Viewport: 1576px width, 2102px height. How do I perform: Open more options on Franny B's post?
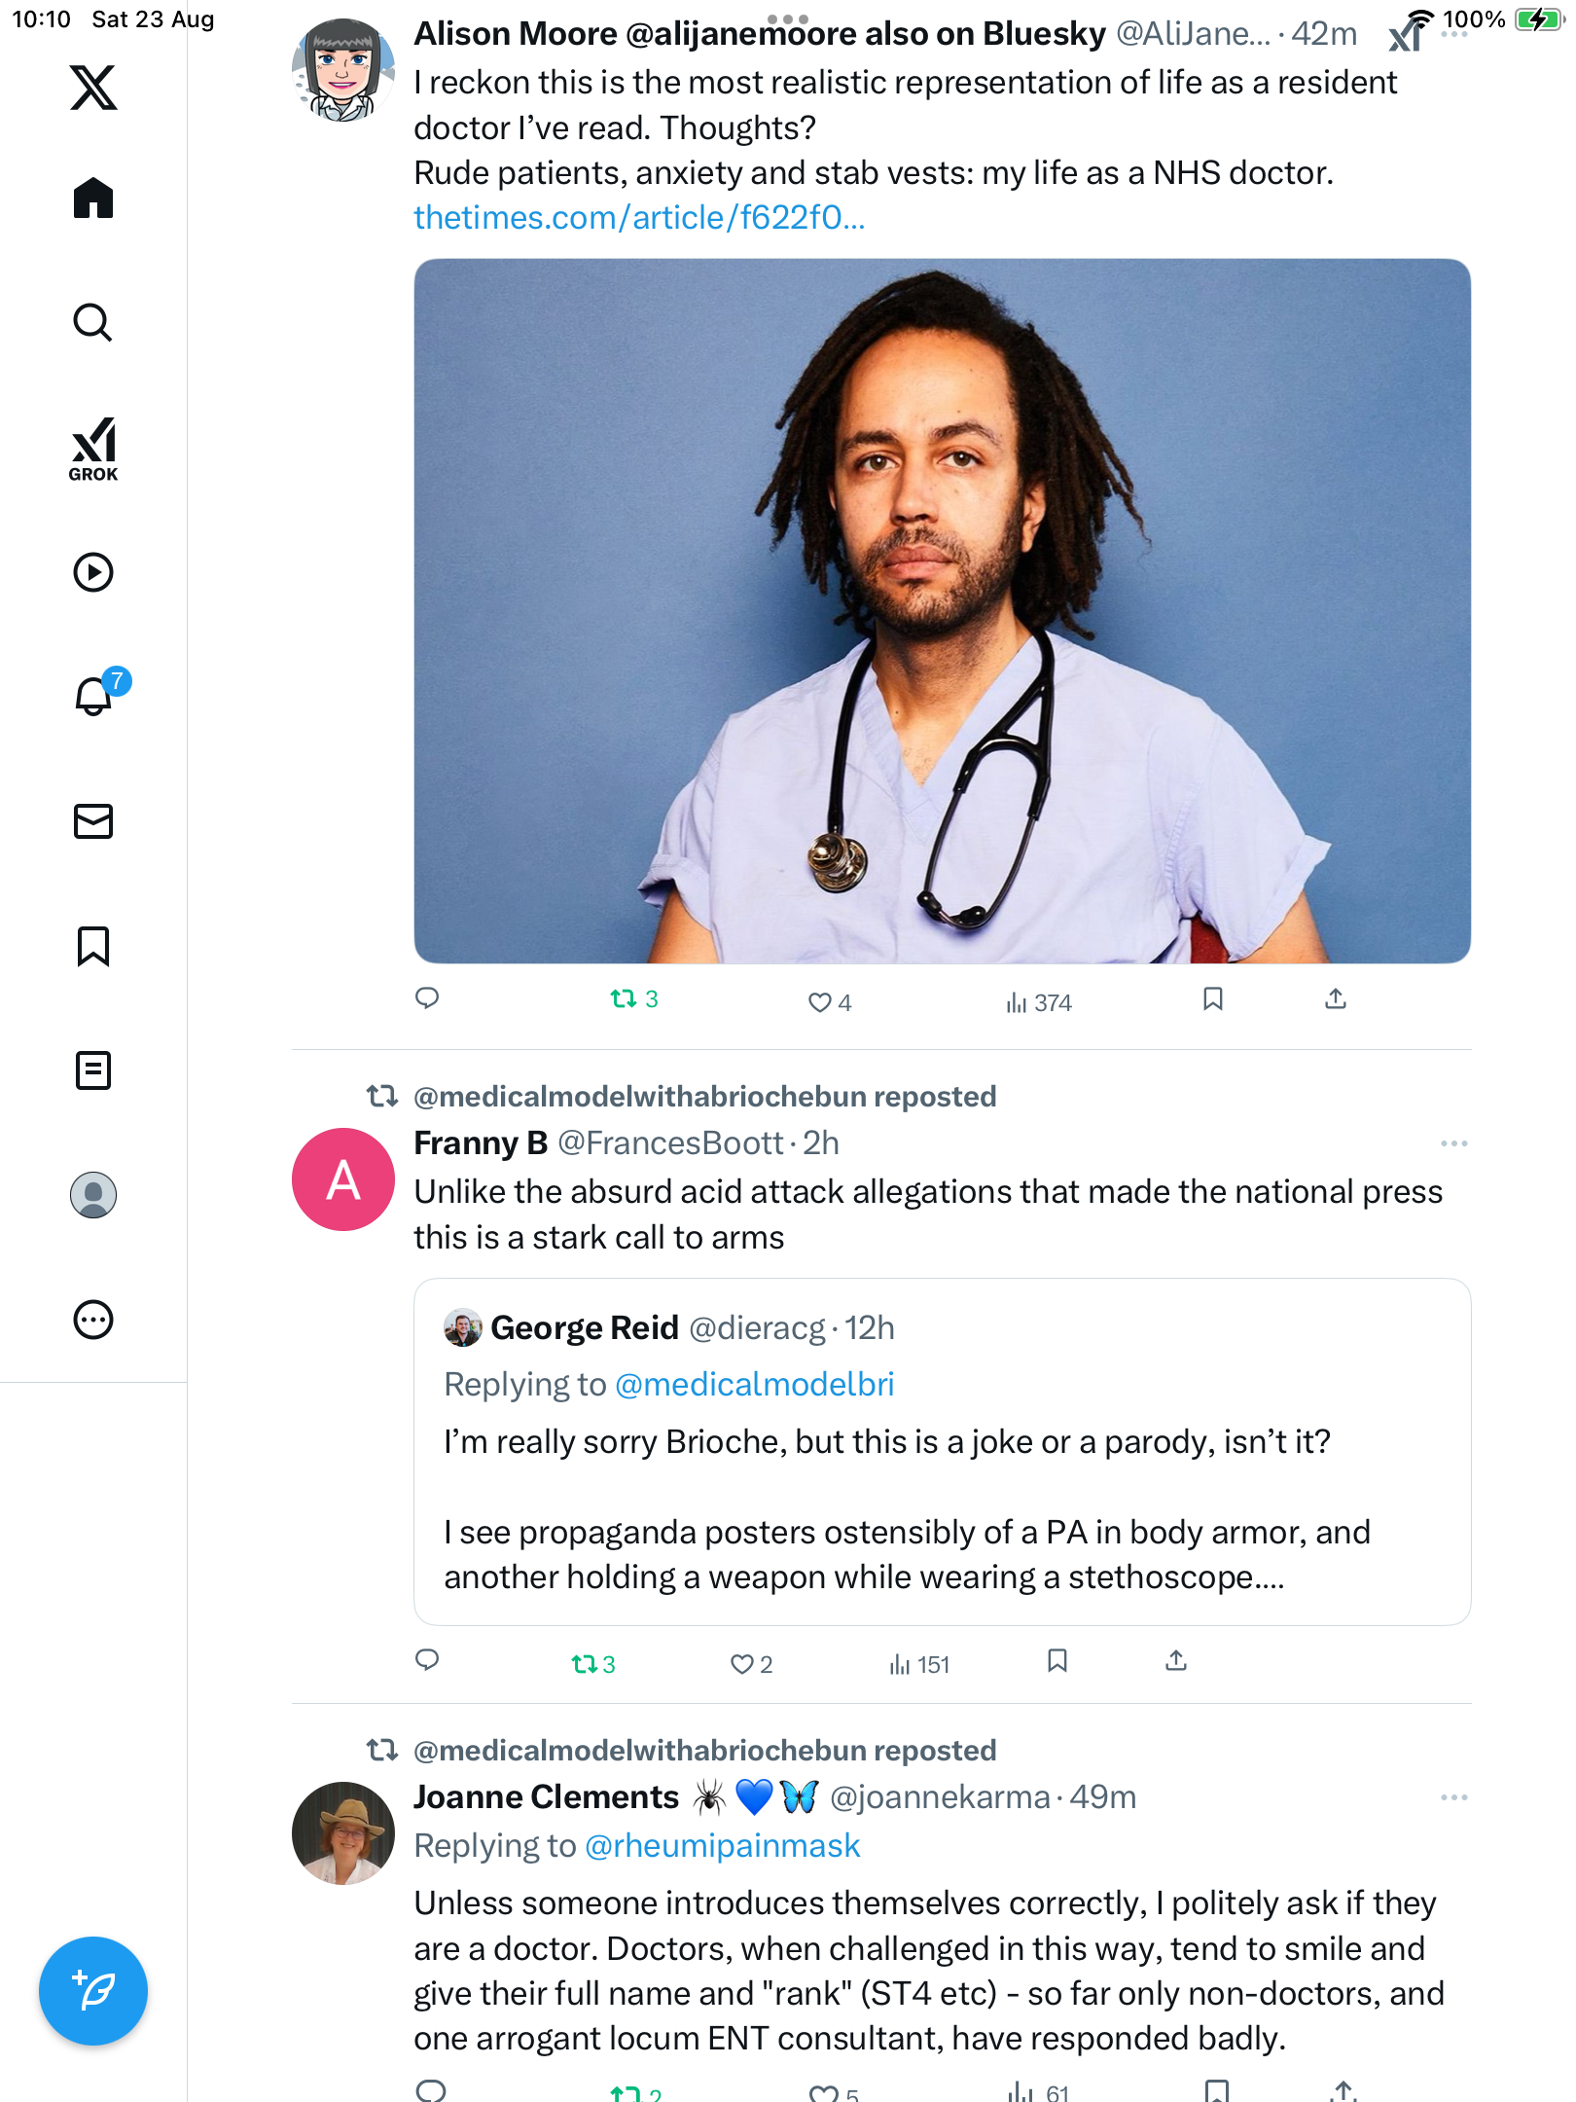click(1453, 1143)
